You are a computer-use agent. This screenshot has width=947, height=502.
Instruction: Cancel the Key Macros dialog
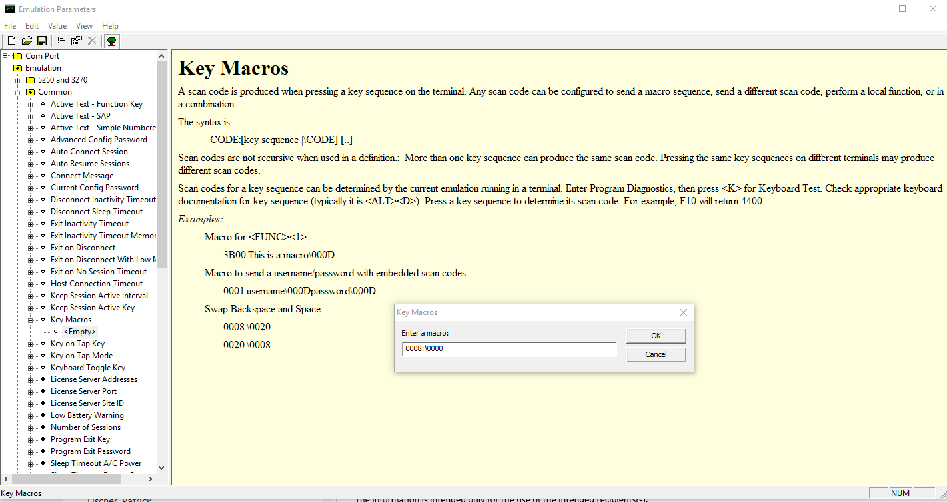point(655,354)
